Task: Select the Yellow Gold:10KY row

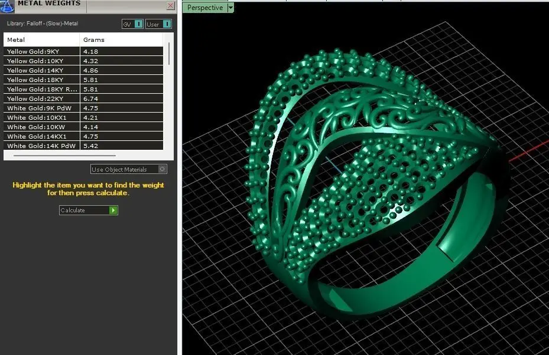Action: pyautogui.click(x=83, y=61)
